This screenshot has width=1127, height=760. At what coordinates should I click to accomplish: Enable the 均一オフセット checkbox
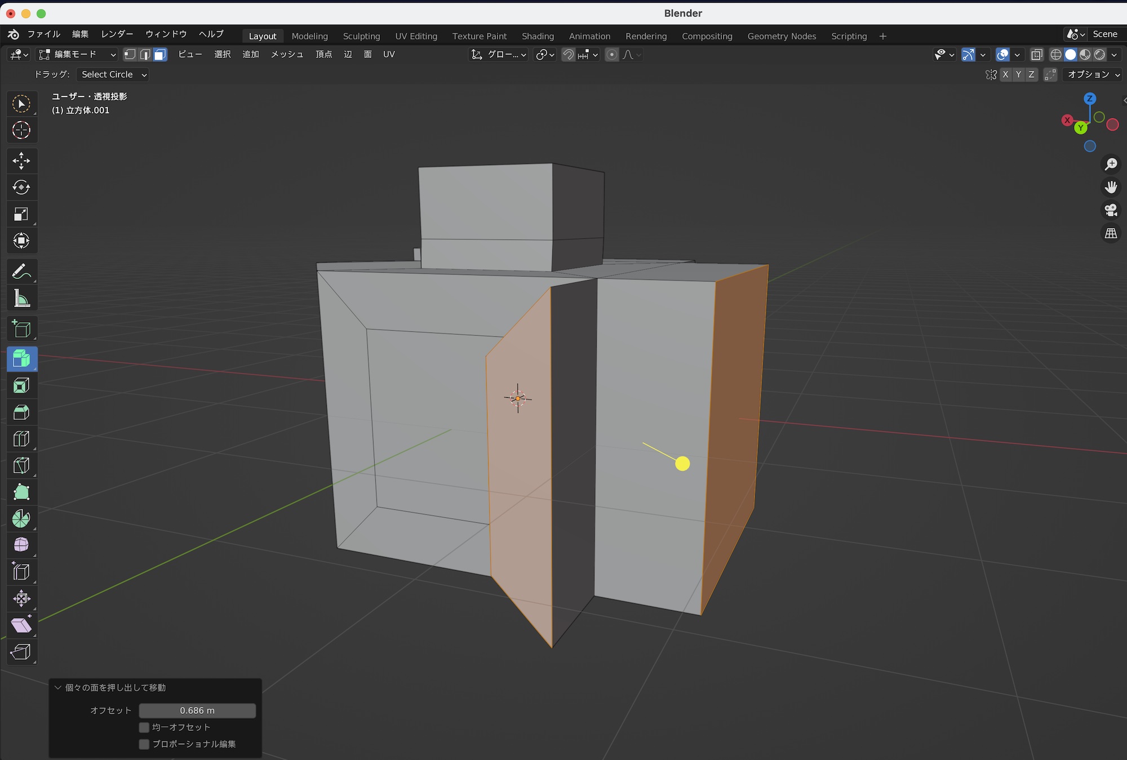pos(144,727)
